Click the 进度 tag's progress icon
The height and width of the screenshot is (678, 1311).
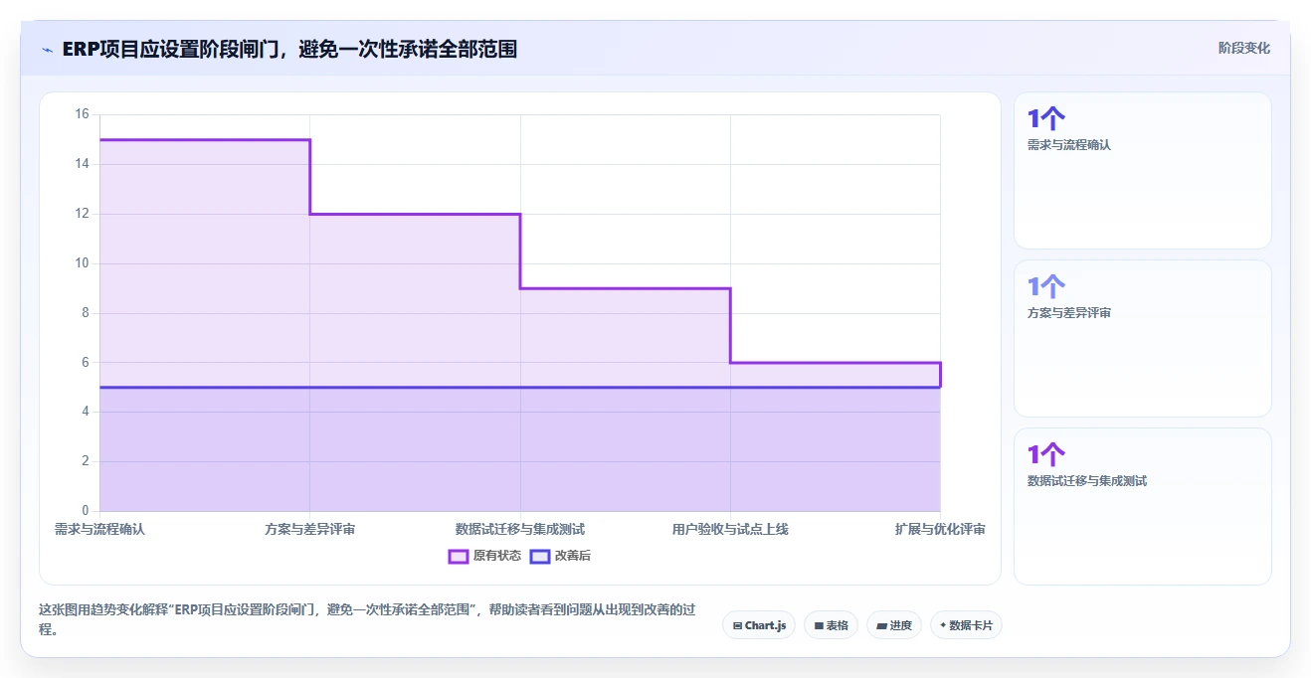click(881, 625)
